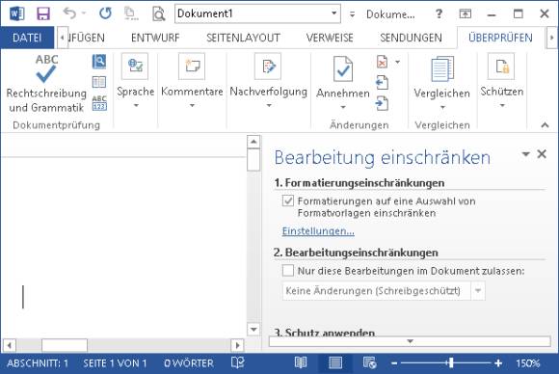Open the DATEI tab

click(27, 38)
